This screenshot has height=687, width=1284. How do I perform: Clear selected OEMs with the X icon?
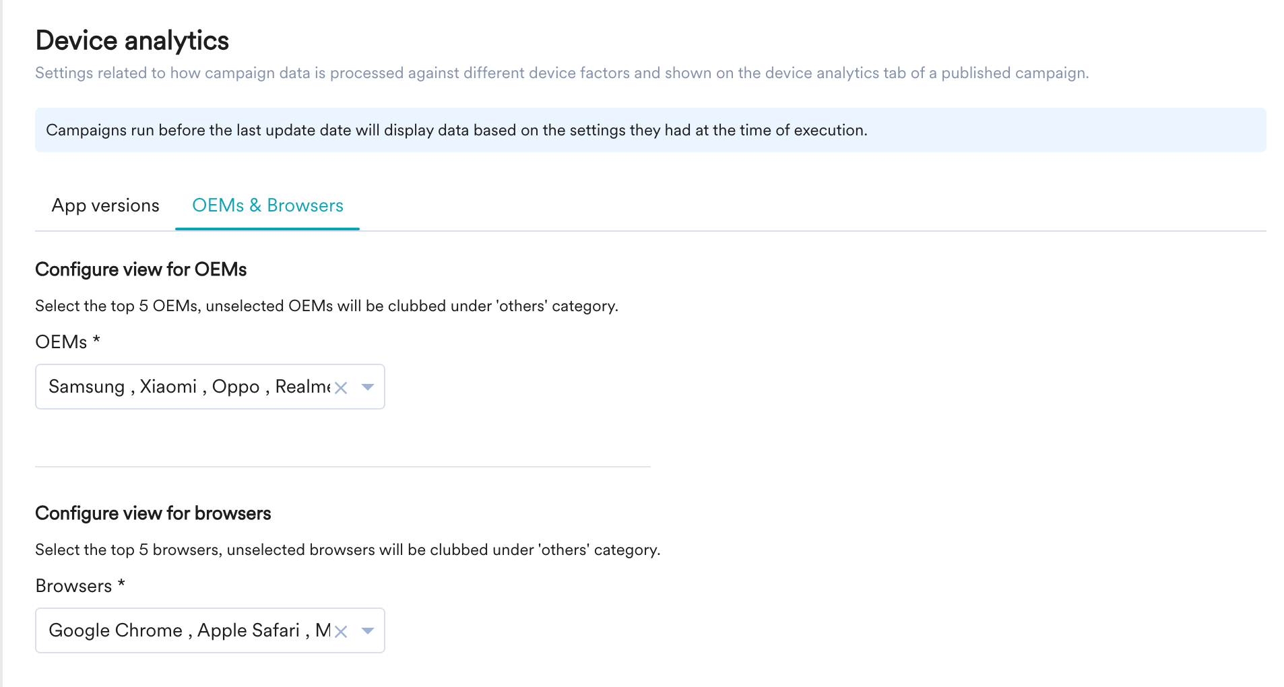341,388
